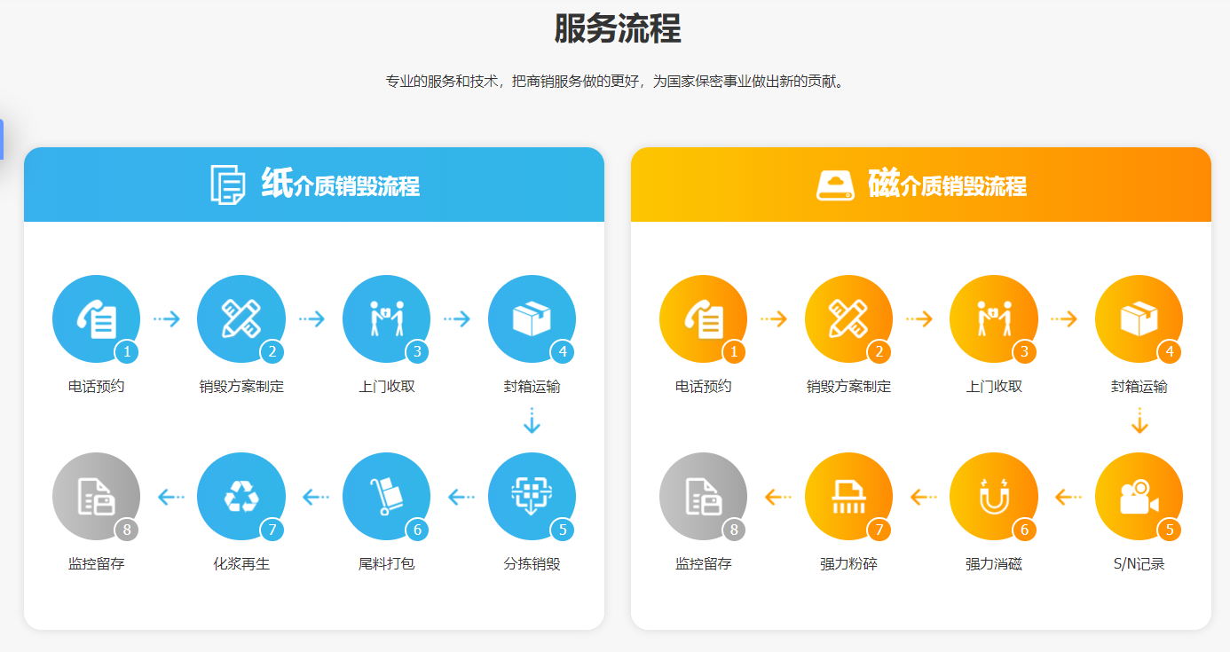Click the disk drive icon in the orange header
The image size is (1230, 652).
(835, 185)
